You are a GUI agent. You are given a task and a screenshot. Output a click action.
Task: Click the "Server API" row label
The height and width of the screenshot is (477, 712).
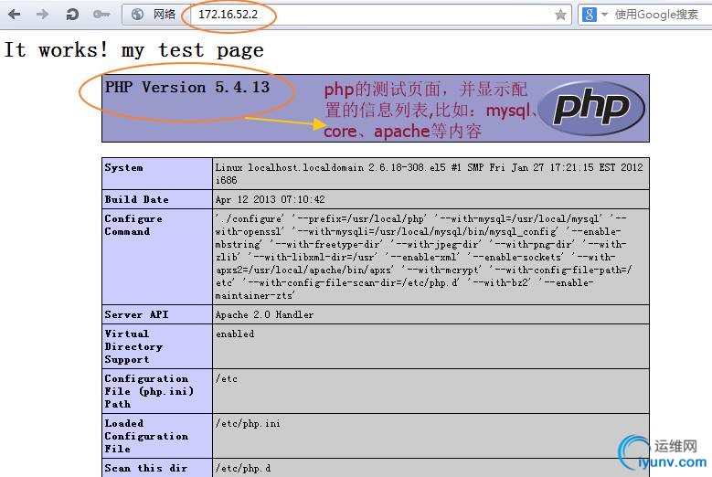[x=136, y=314]
